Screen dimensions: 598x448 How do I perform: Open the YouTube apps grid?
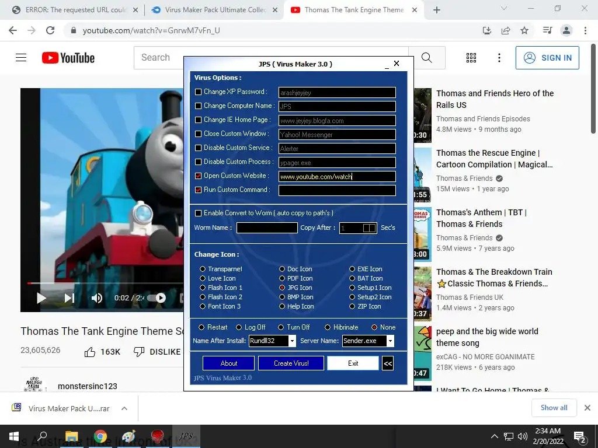[x=471, y=58]
